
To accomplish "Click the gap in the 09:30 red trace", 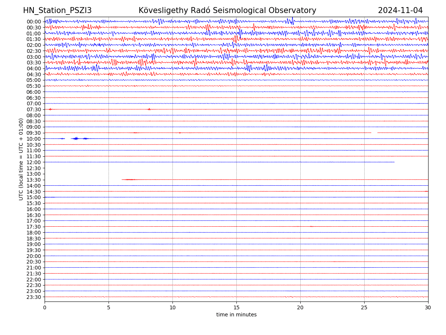I will (374, 133).
